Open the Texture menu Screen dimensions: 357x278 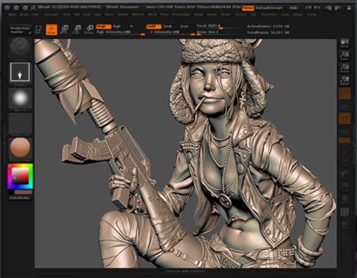tap(241, 15)
